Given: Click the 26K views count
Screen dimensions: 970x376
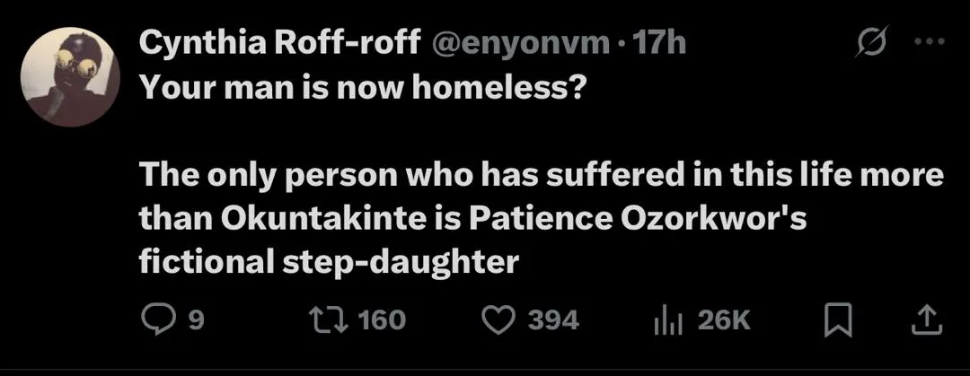Looking at the screenshot, I should [723, 319].
